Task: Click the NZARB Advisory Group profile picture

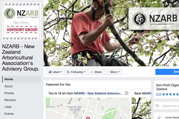Action: [x=21, y=21]
